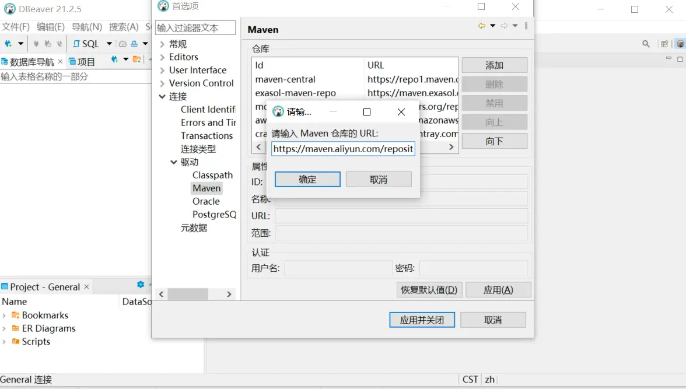
Task: Expand the 常规 preferences node
Action: coord(162,44)
